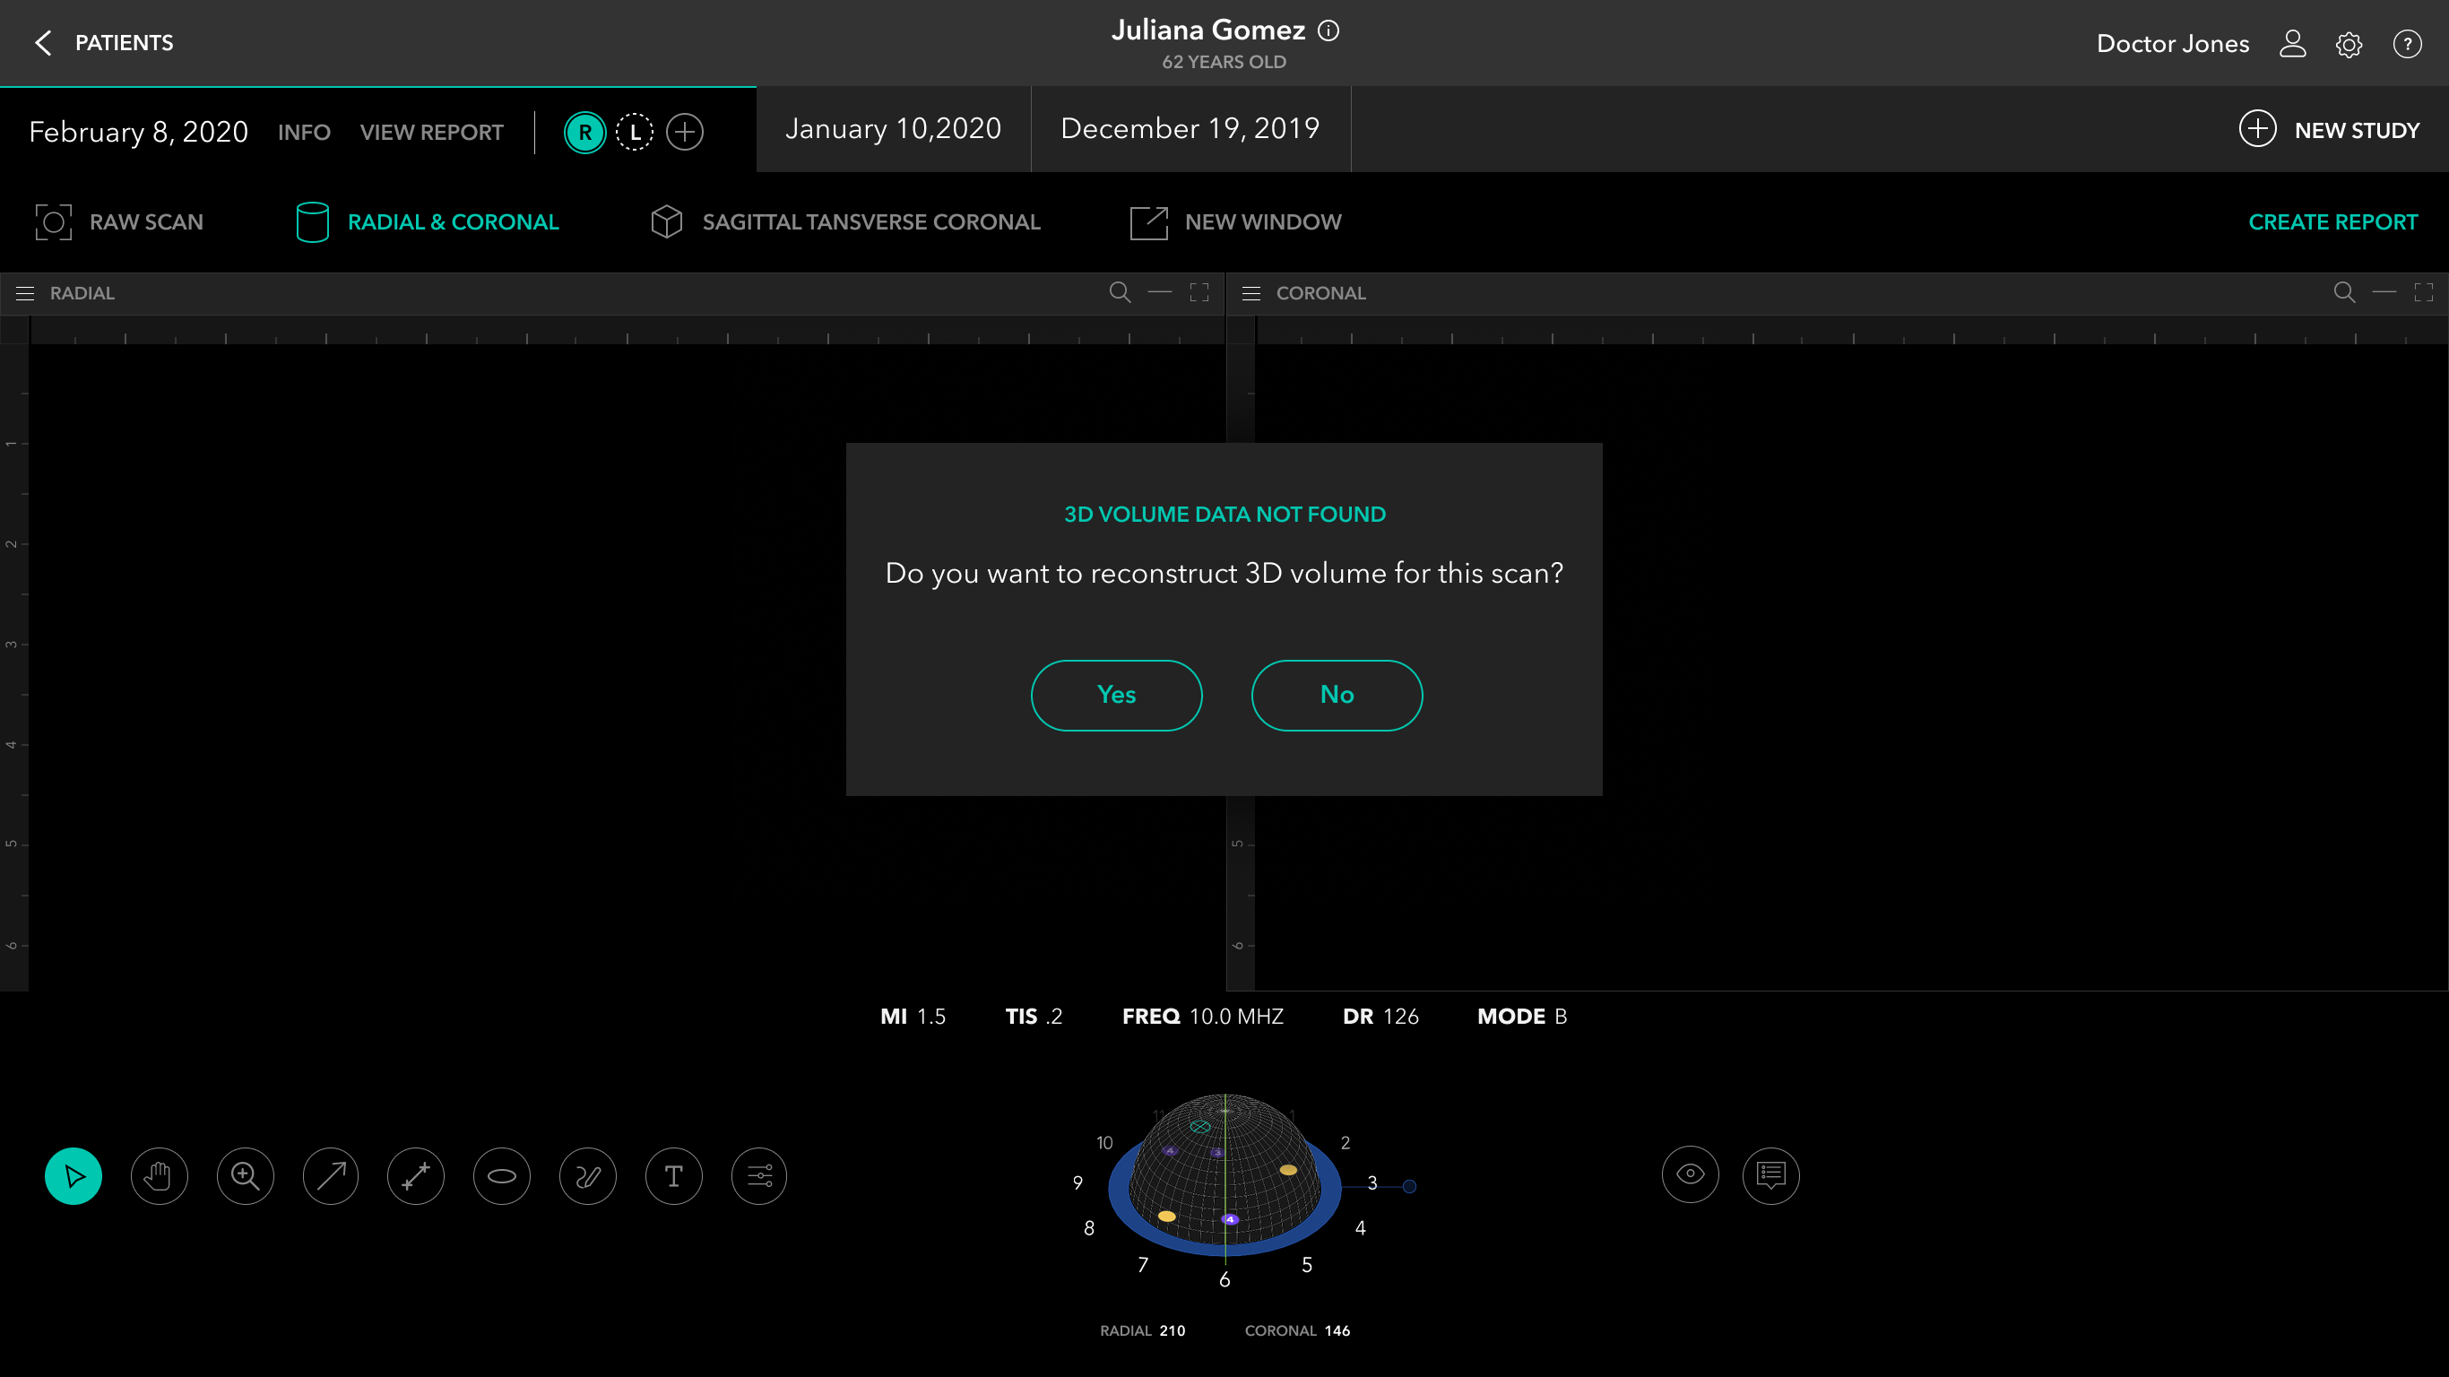Select the arrow annotation tool
This screenshot has width=2449, height=1377.
click(x=331, y=1176)
